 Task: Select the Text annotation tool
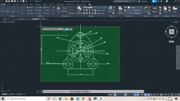58,9
